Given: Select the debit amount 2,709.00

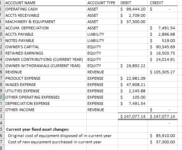Looking at the screenshot, I should 133,15.
